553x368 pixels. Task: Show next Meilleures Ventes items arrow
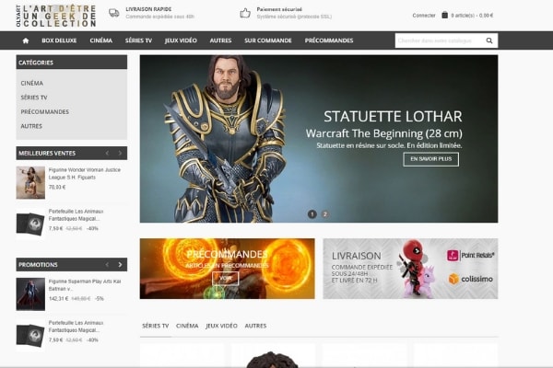coord(120,154)
